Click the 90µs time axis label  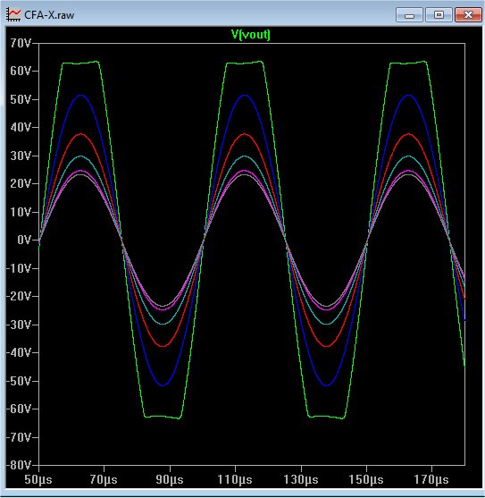click(x=170, y=479)
